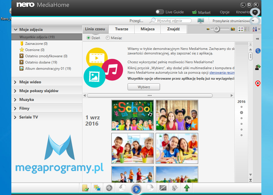Click the Wybierz button
Viewport: 273px width, 195px height.
(144, 87)
